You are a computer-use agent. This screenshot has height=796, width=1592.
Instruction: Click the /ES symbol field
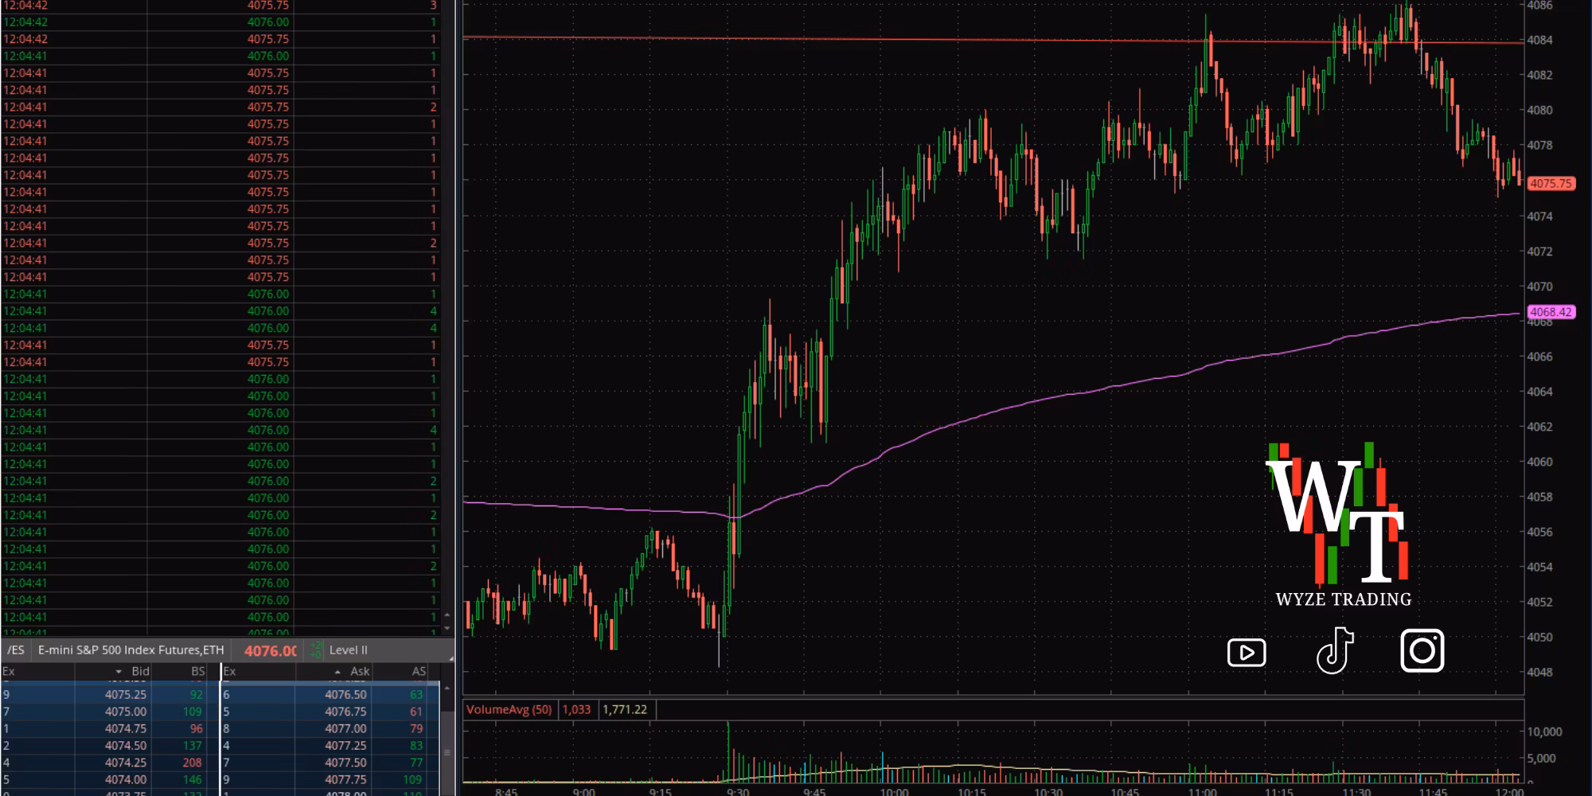[x=16, y=650]
